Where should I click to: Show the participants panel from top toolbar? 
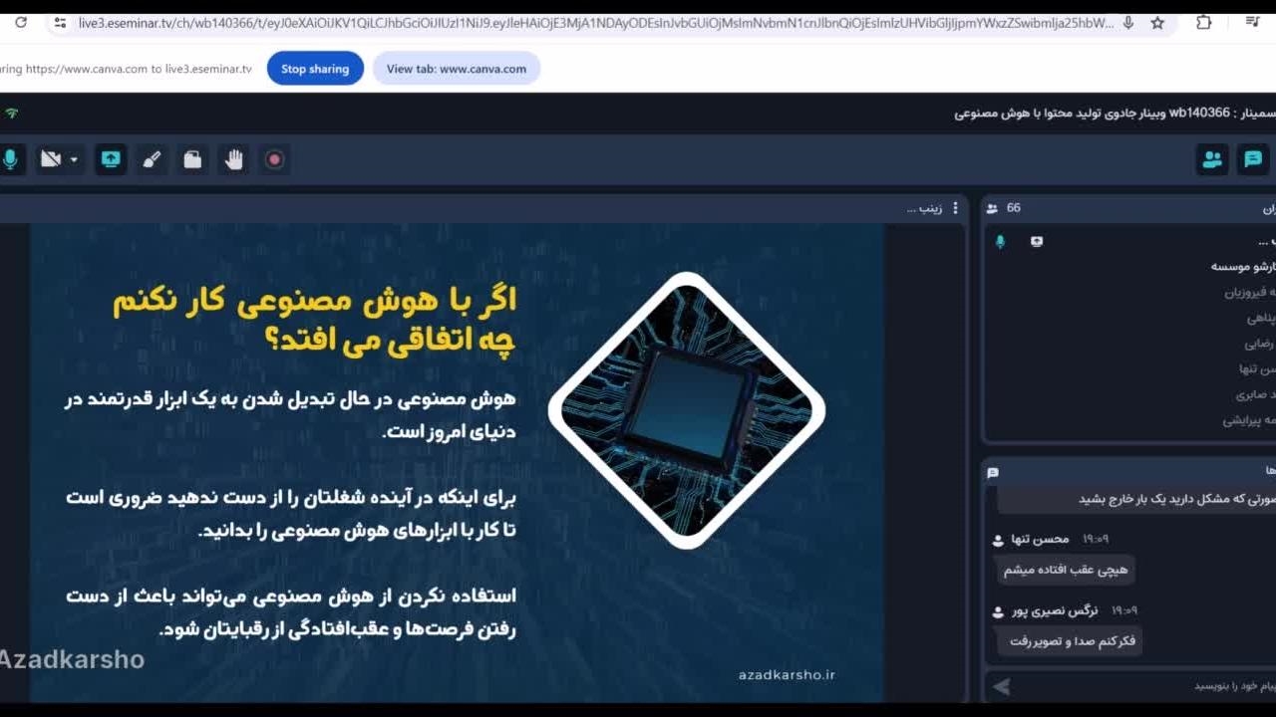(1212, 159)
